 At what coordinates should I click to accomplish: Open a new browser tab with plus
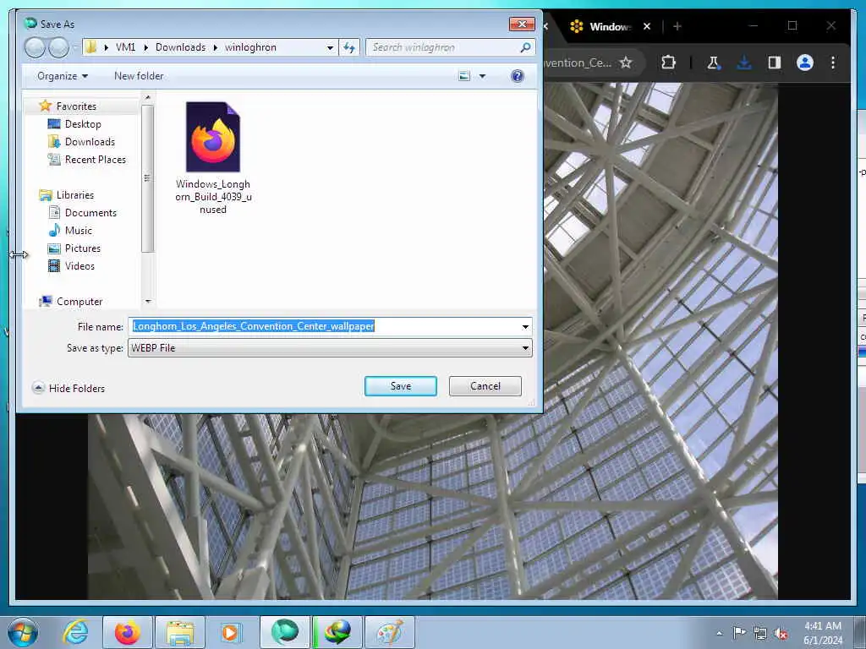click(677, 26)
